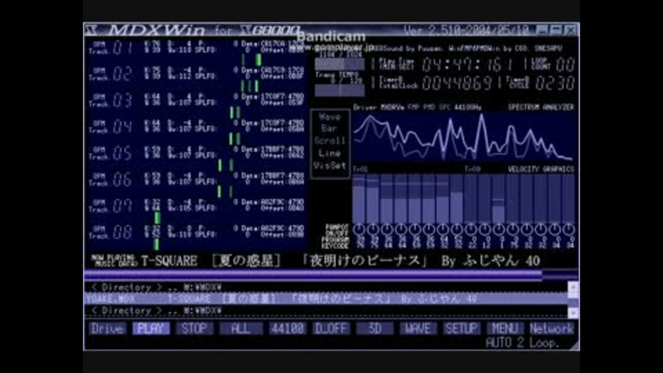Screen dimensions: 663x373
Task: Close the MDXWin window
Action: [x=570, y=30]
